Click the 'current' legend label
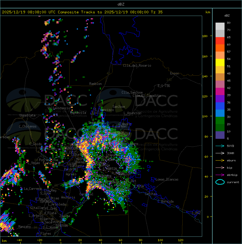 click(x=233, y=182)
